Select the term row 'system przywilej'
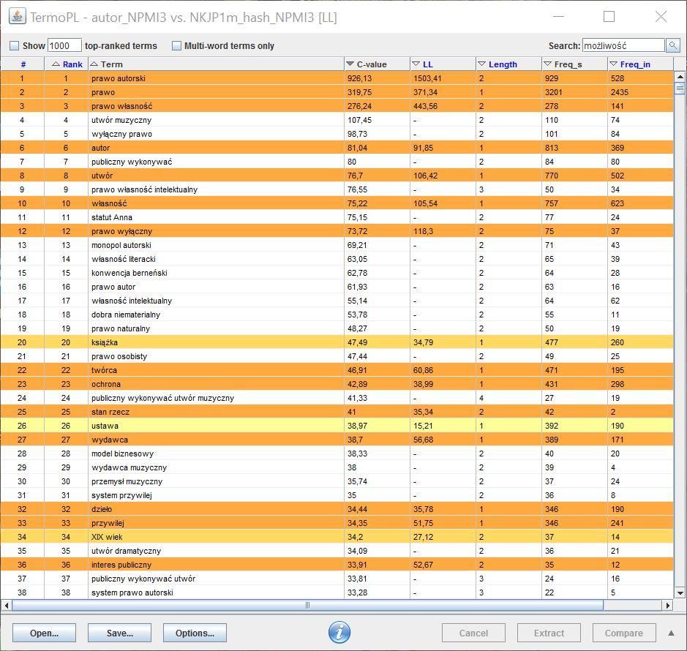Viewport: 687px width, 651px height. [x=337, y=495]
